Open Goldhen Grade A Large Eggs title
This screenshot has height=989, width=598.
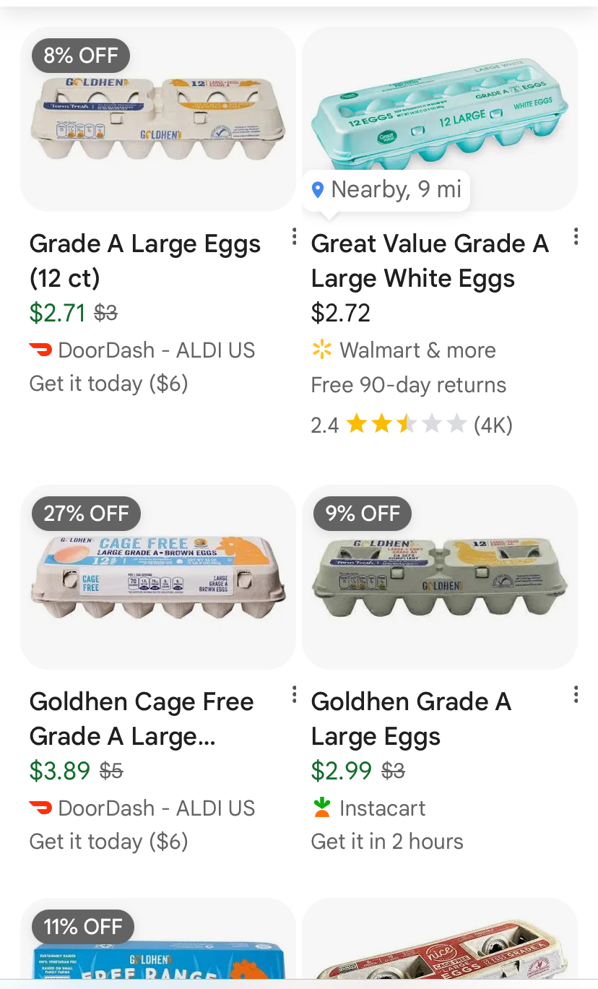[411, 719]
